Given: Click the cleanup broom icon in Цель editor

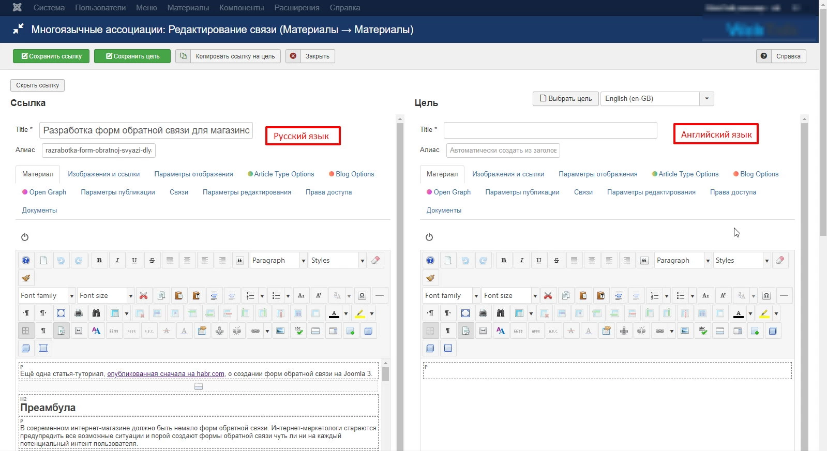Looking at the screenshot, I should [x=430, y=278].
